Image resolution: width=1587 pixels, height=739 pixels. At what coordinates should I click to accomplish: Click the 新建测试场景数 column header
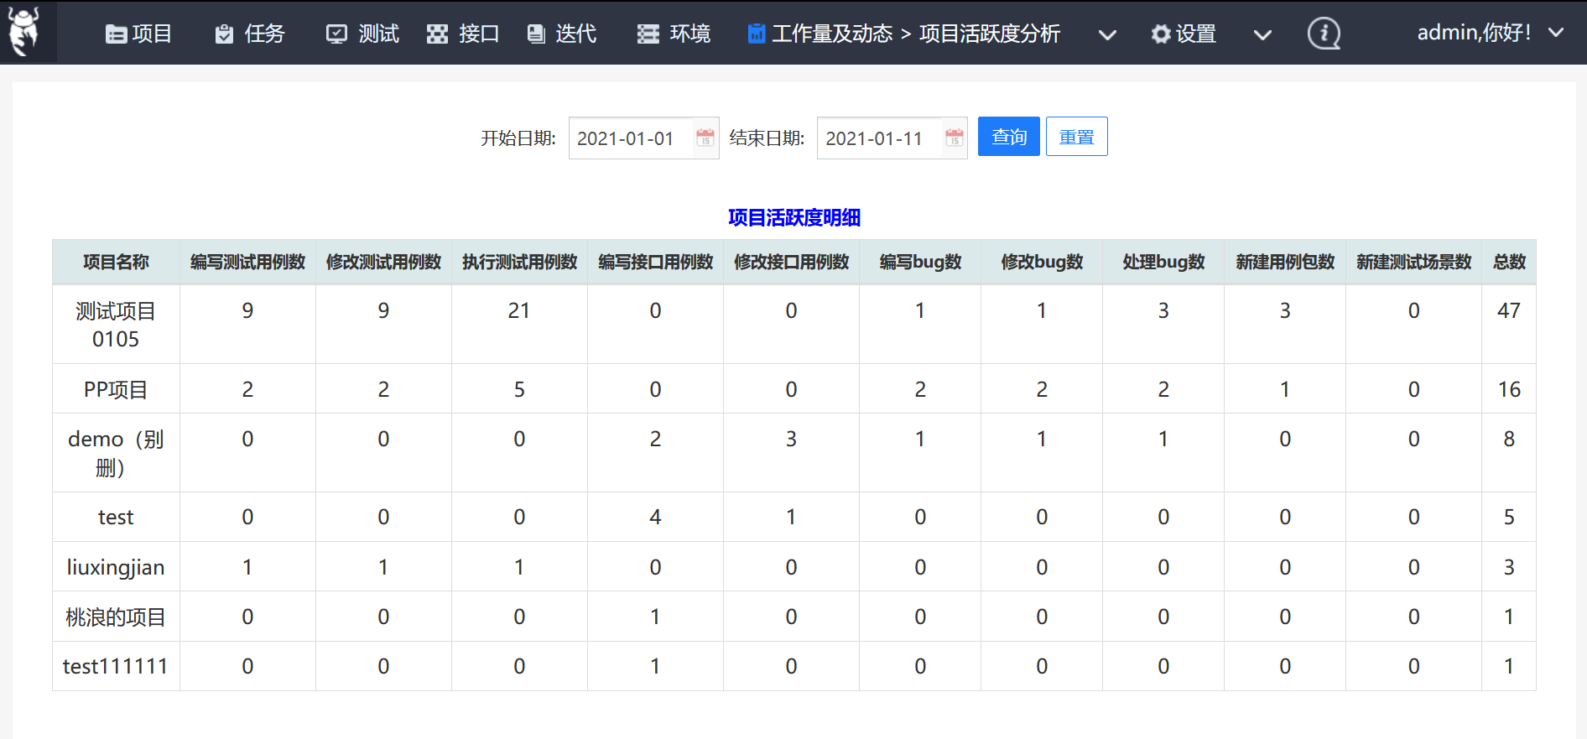(1413, 262)
